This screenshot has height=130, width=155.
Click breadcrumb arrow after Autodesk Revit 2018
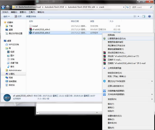pyautogui.click(x=66, y=7)
